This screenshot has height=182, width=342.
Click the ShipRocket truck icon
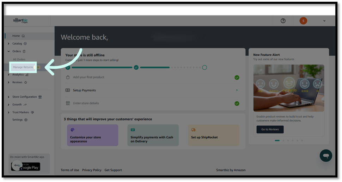pos(193,130)
